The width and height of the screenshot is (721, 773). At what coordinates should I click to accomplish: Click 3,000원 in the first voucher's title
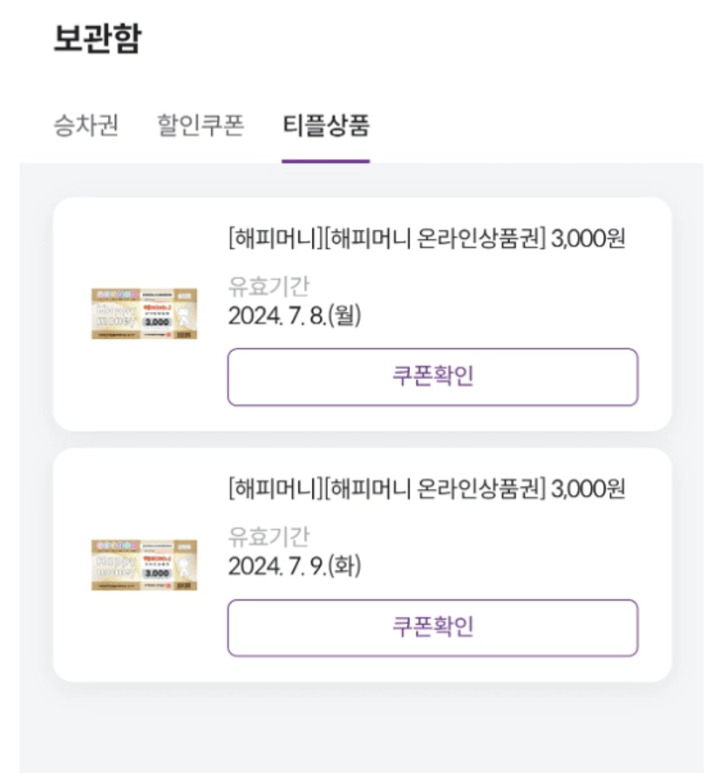(588, 239)
